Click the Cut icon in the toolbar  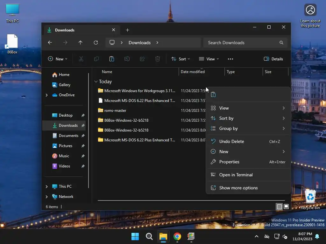click(x=81, y=59)
